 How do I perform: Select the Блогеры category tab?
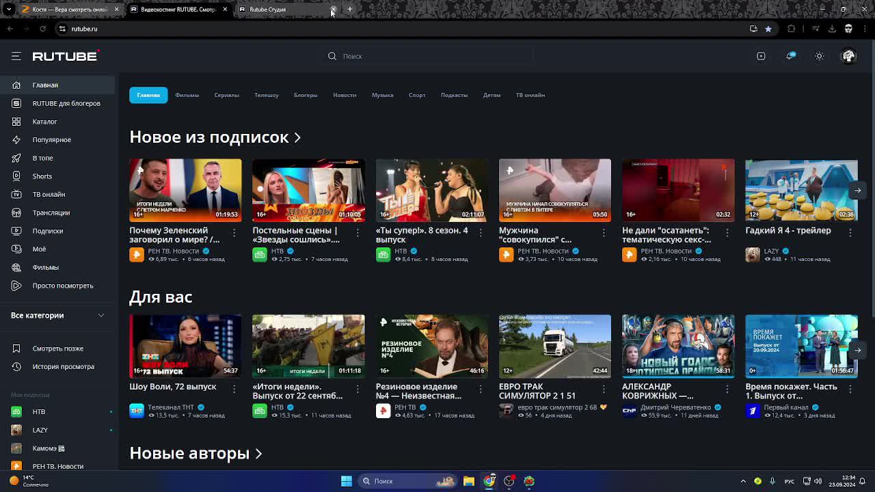(306, 95)
